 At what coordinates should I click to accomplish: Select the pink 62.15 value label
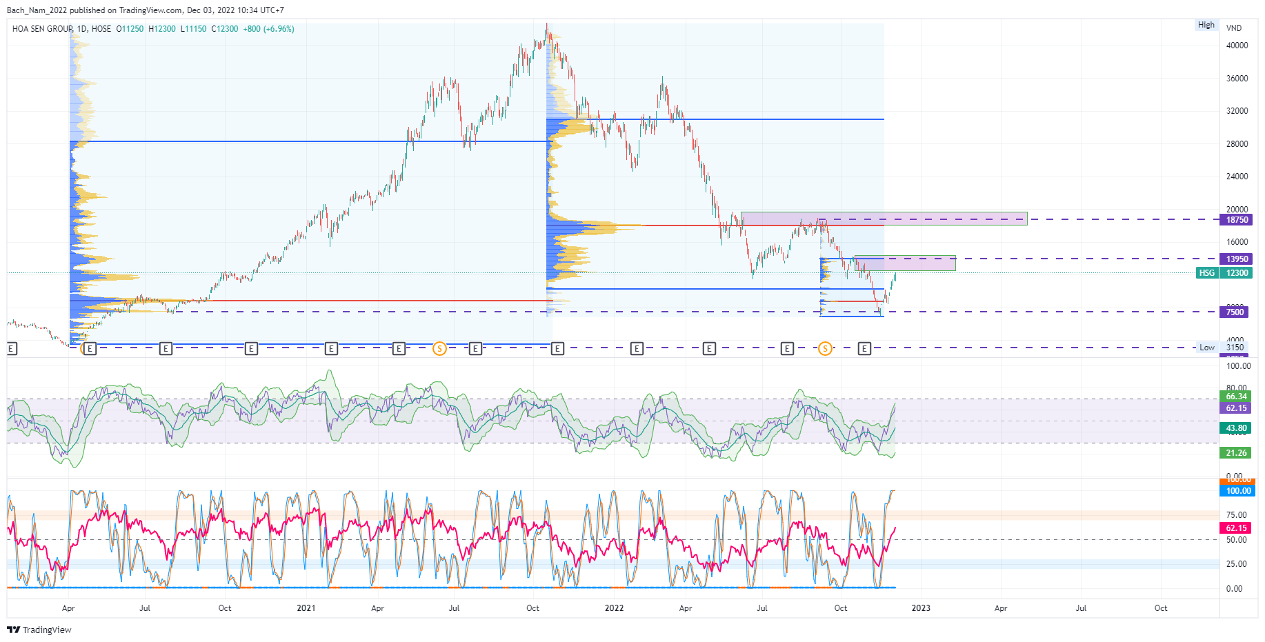pos(1237,528)
